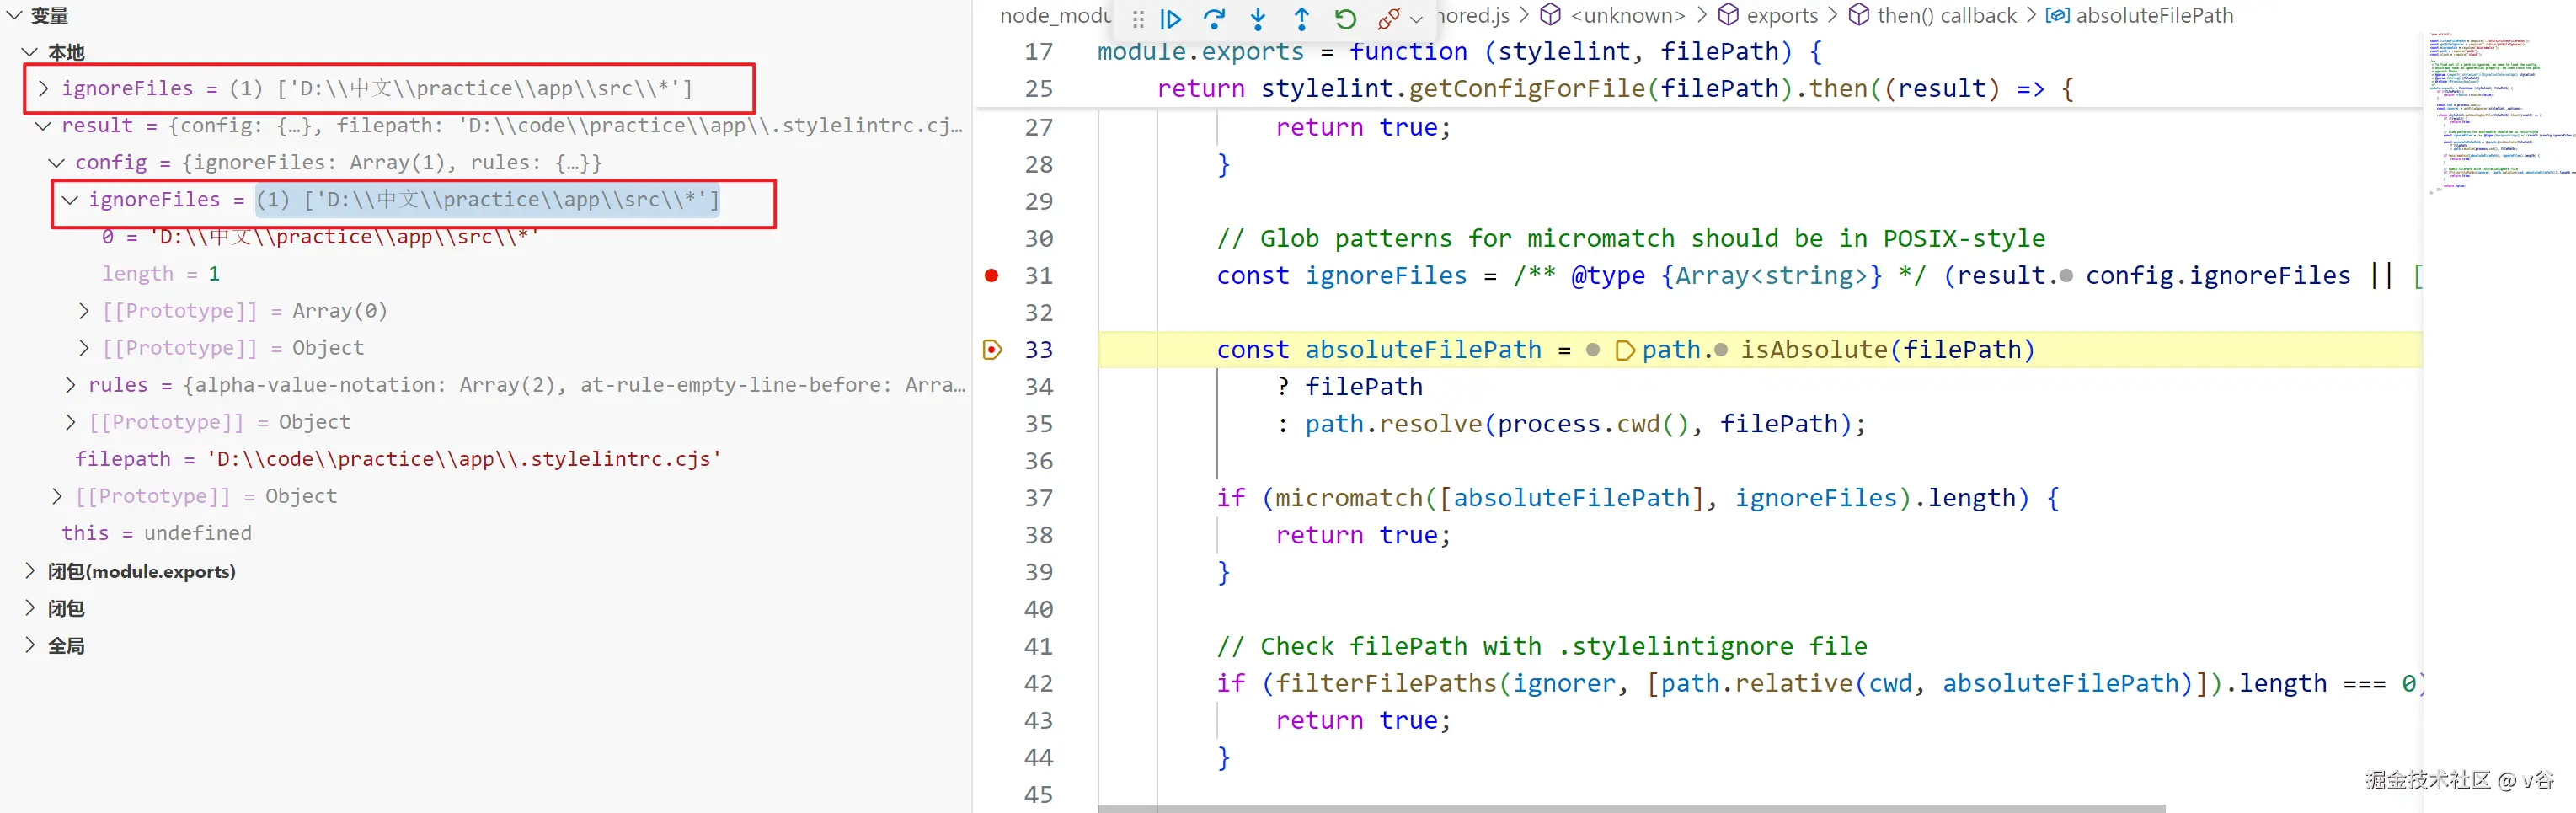Click line number 42 in gutter
Image resolution: width=2576 pixels, height=813 pixels.
coord(1038,683)
